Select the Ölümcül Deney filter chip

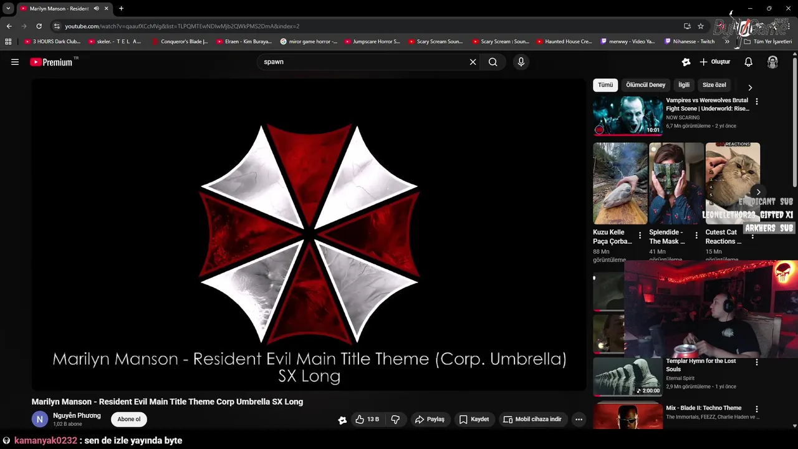[645, 85]
